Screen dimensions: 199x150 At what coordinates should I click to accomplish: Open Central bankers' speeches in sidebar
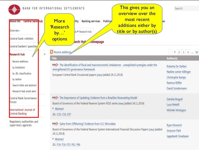pos(23,46)
